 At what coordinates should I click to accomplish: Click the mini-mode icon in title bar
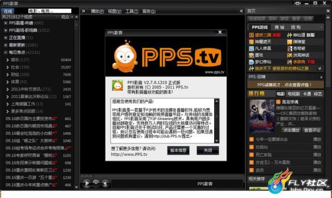coord(297,4)
